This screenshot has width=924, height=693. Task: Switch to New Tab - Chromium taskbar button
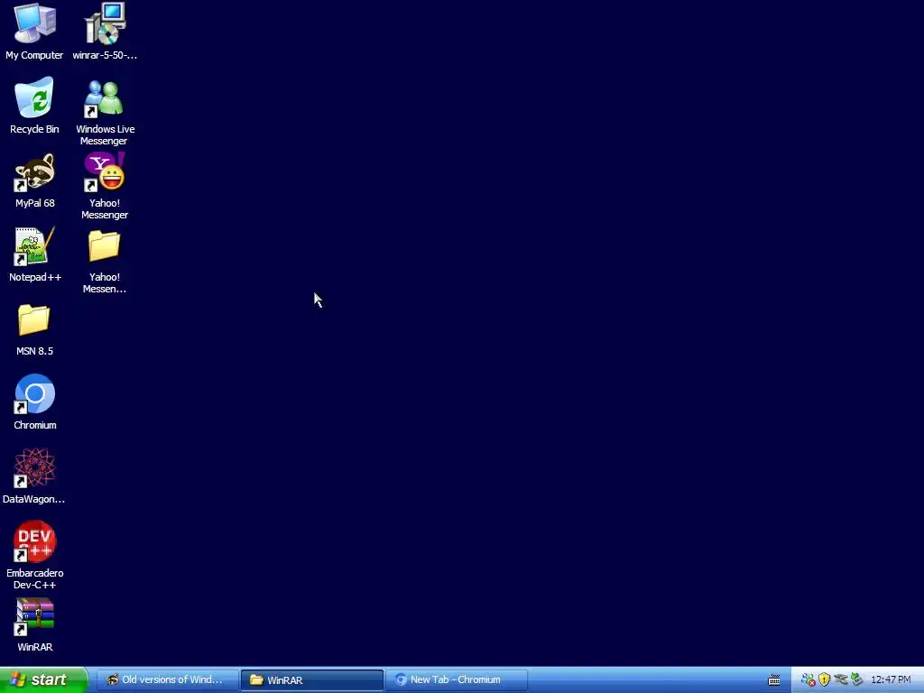[457, 679]
